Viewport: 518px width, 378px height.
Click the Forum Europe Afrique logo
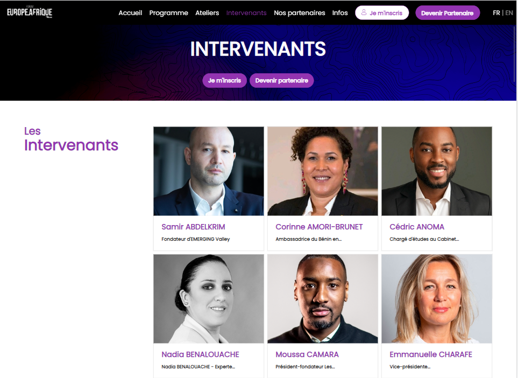tap(30, 12)
